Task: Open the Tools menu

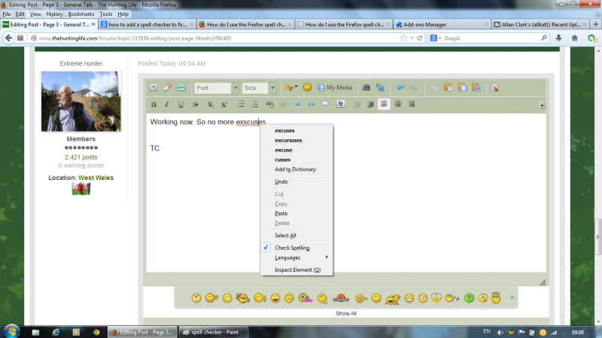Action: click(106, 14)
